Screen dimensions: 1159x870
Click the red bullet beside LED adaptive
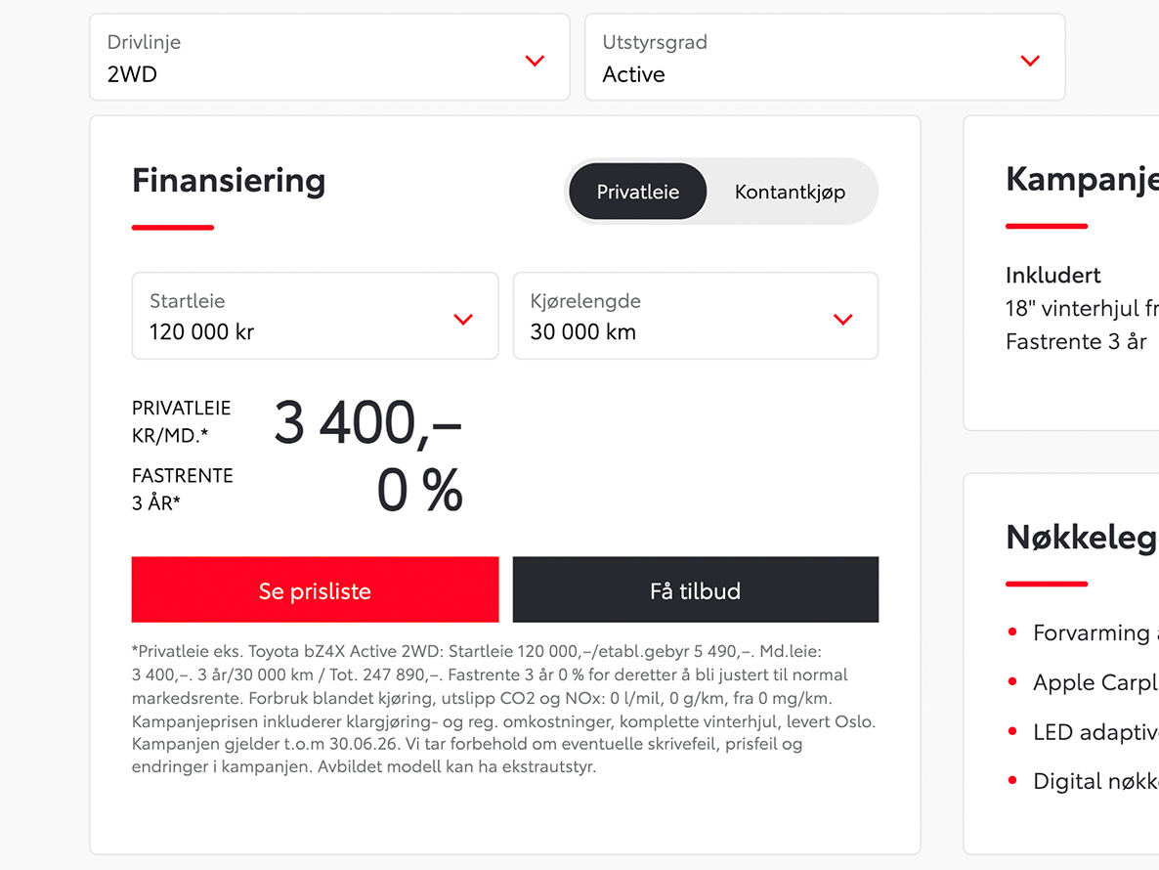[x=1013, y=731]
